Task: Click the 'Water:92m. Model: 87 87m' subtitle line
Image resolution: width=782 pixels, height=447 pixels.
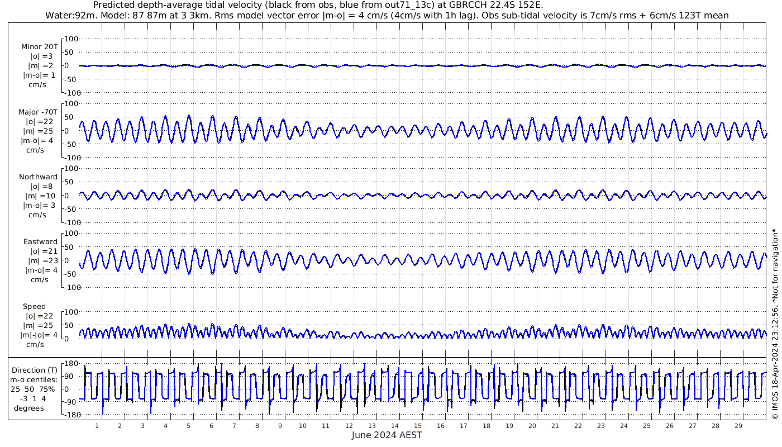Action: [387, 15]
